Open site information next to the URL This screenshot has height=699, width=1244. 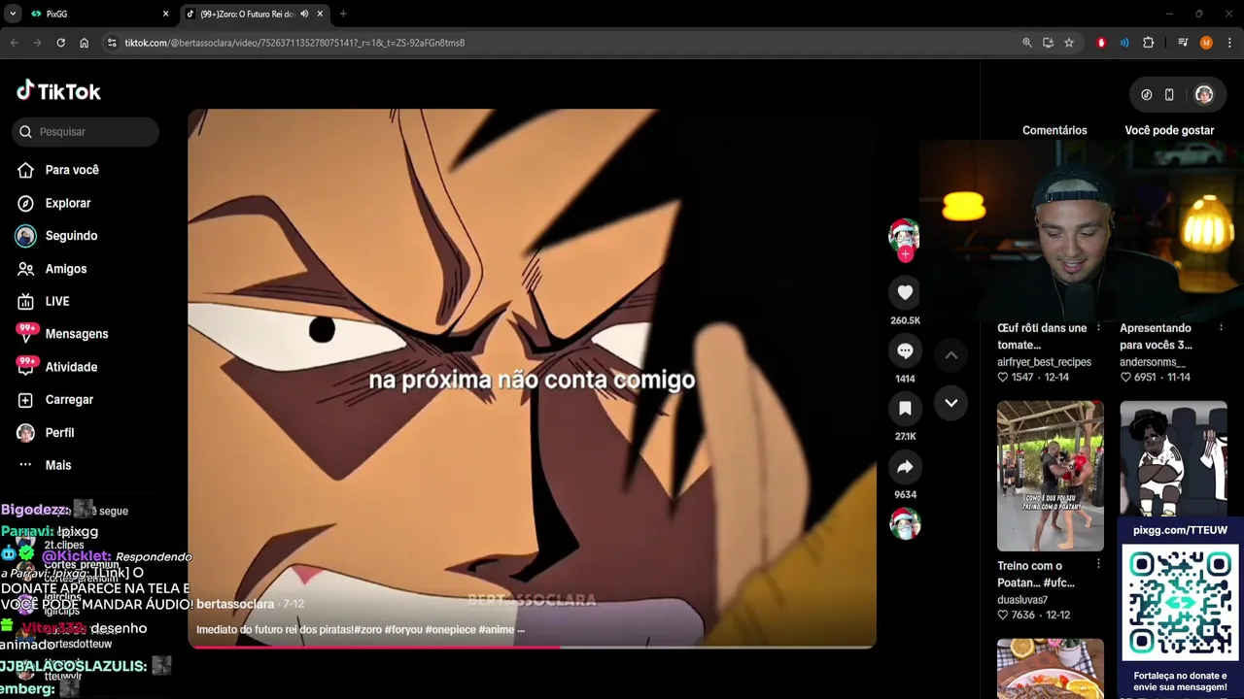pos(112,43)
